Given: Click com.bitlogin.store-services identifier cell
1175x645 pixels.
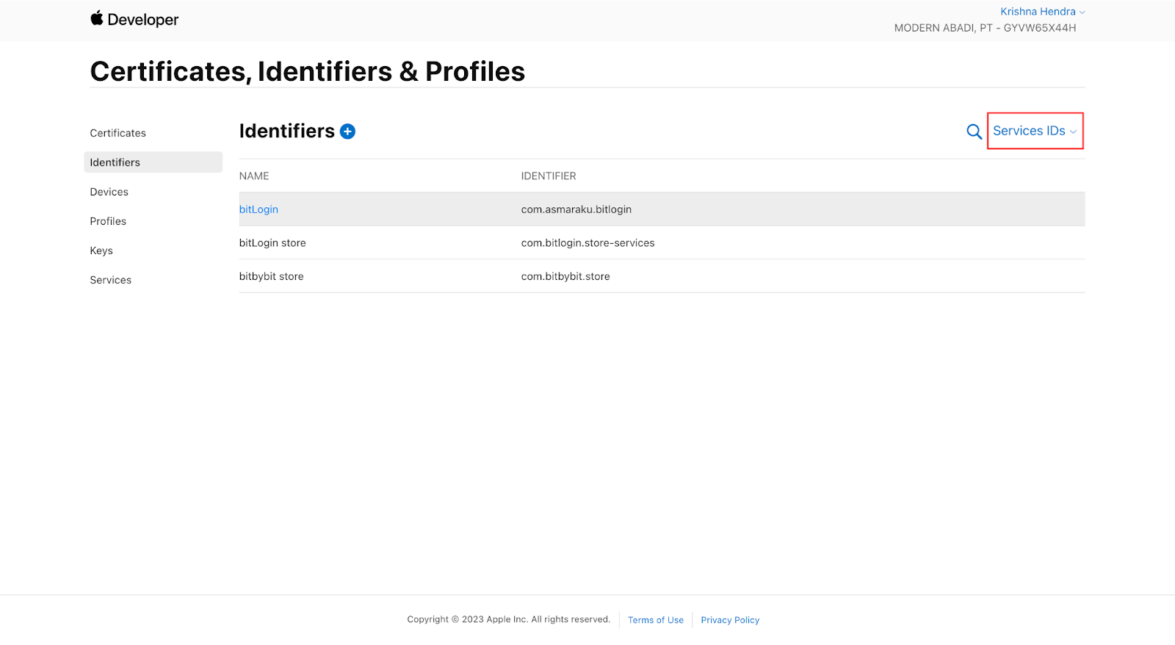Looking at the screenshot, I should (x=587, y=243).
